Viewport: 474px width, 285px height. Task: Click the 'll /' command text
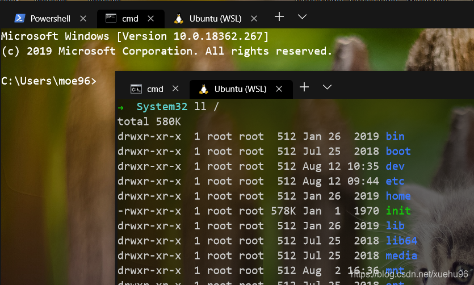click(x=206, y=107)
